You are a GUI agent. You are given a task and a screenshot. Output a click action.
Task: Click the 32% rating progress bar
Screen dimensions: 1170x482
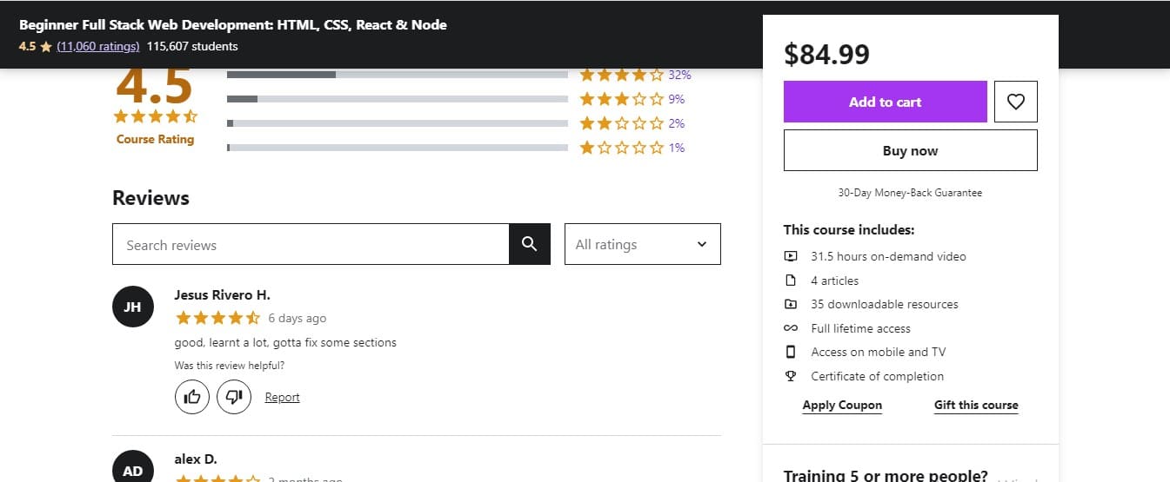398,75
